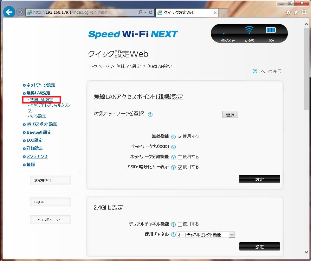Viewport: 311px width, 261px height.
Task: Open ECO設定 sidebar menu
Action: pos(35,140)
